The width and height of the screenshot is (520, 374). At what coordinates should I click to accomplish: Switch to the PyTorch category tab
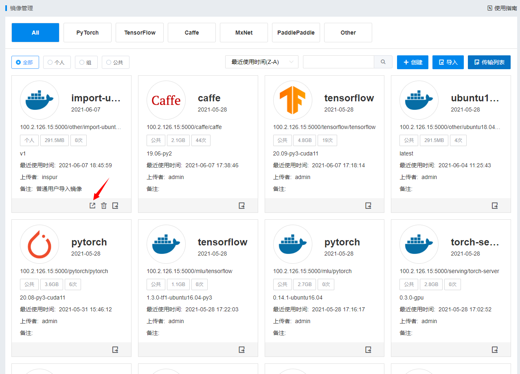(x=88, y=33)
